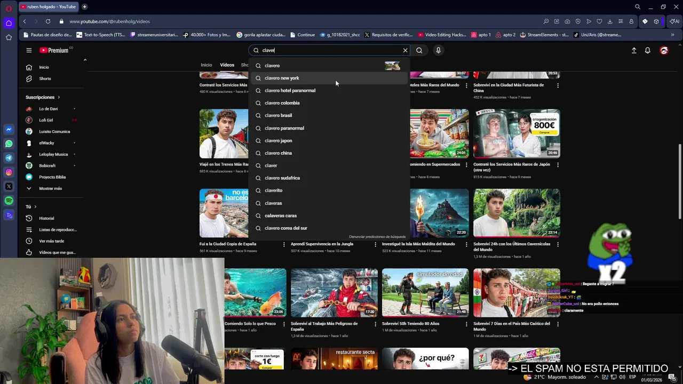Open the account avatar menu

664,50
